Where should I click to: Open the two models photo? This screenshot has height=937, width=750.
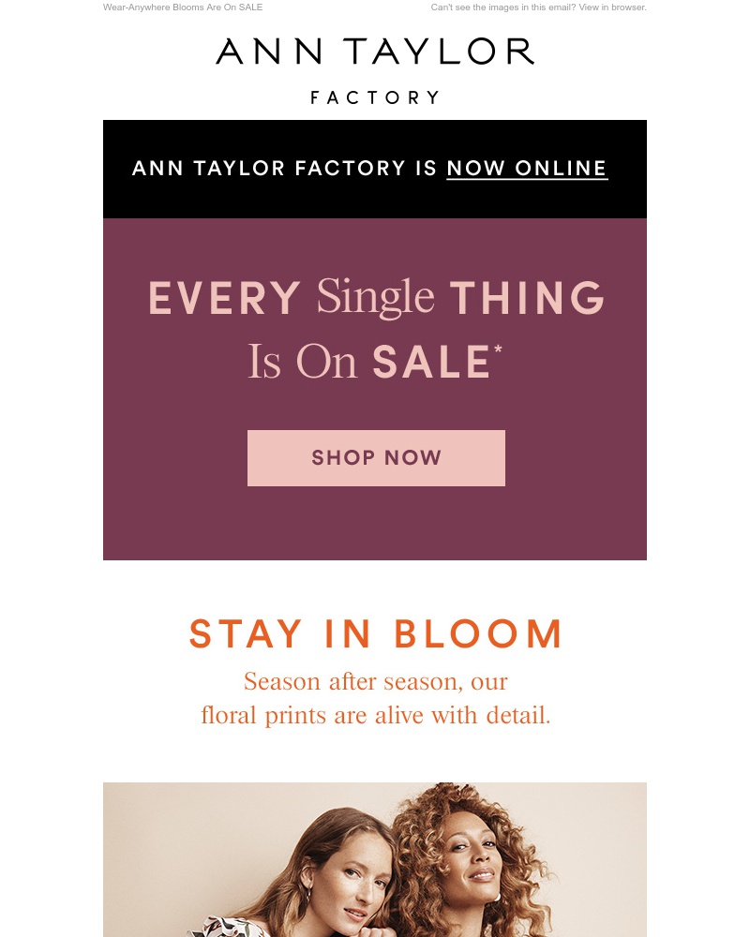coord(375,859)
